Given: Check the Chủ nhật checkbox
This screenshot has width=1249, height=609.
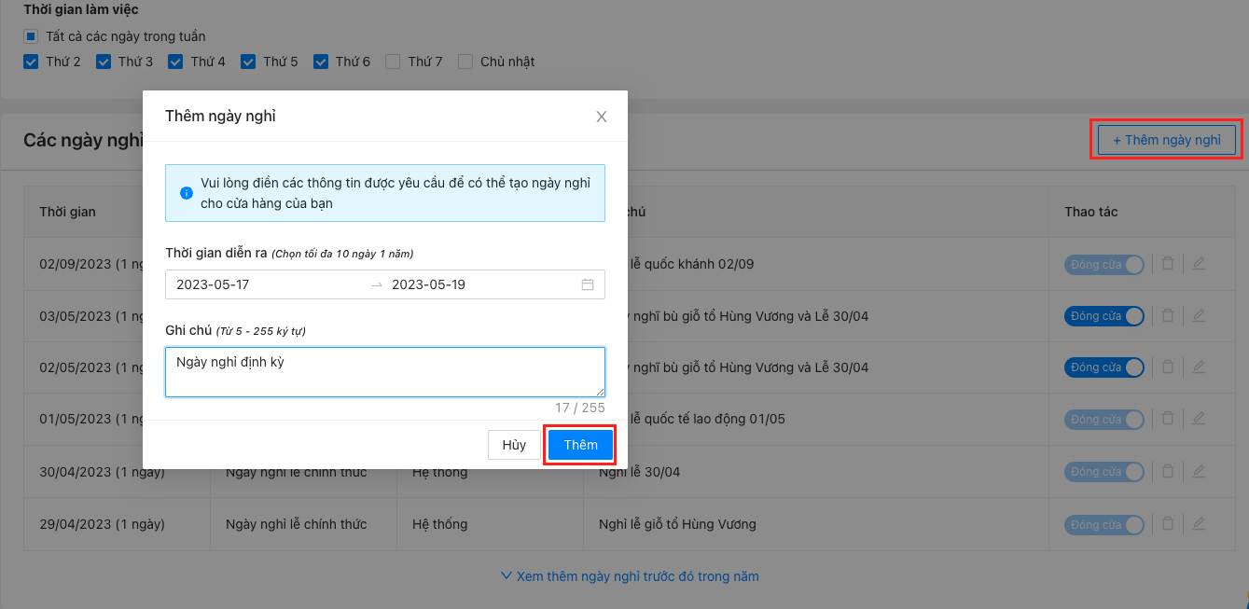Looking at the screenshot, I should (x=465, y=62).
